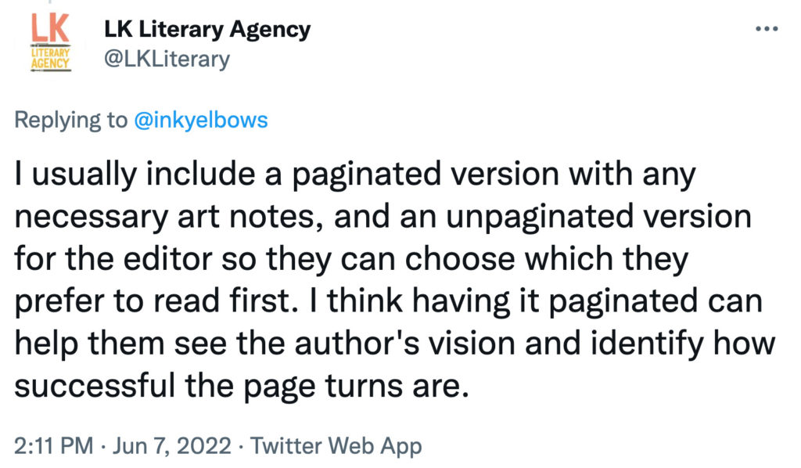This screenshot has width=801, height=468.
Task: Click the orange LK letters in the logo
Action: [x=50, y=29]
